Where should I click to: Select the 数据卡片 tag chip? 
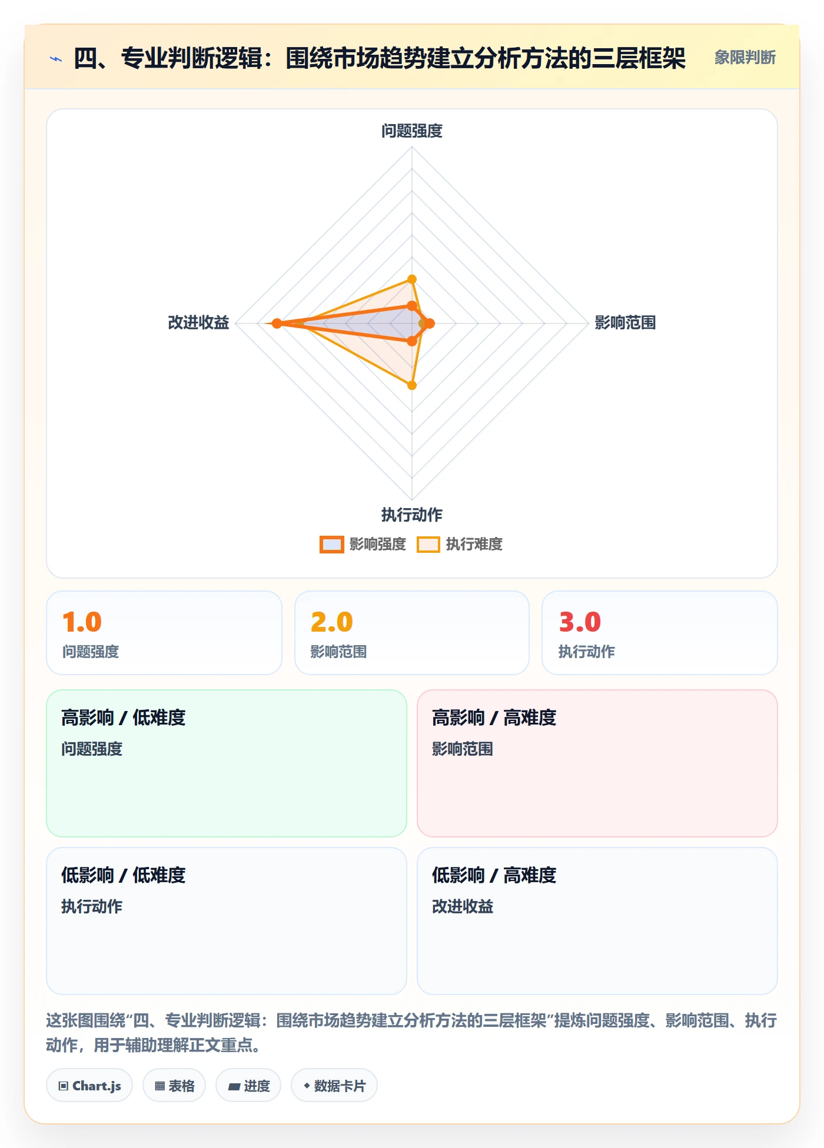point(334,1086)
